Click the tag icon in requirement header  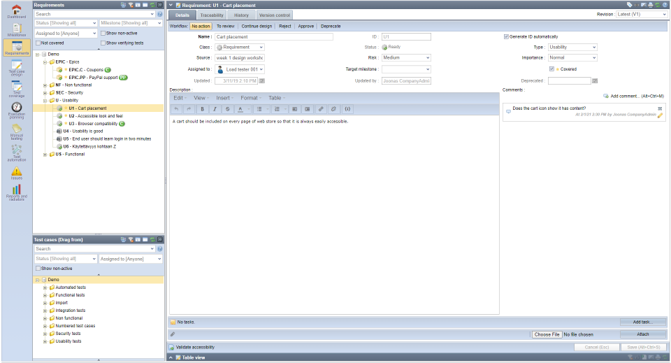[x=630, y=5]
